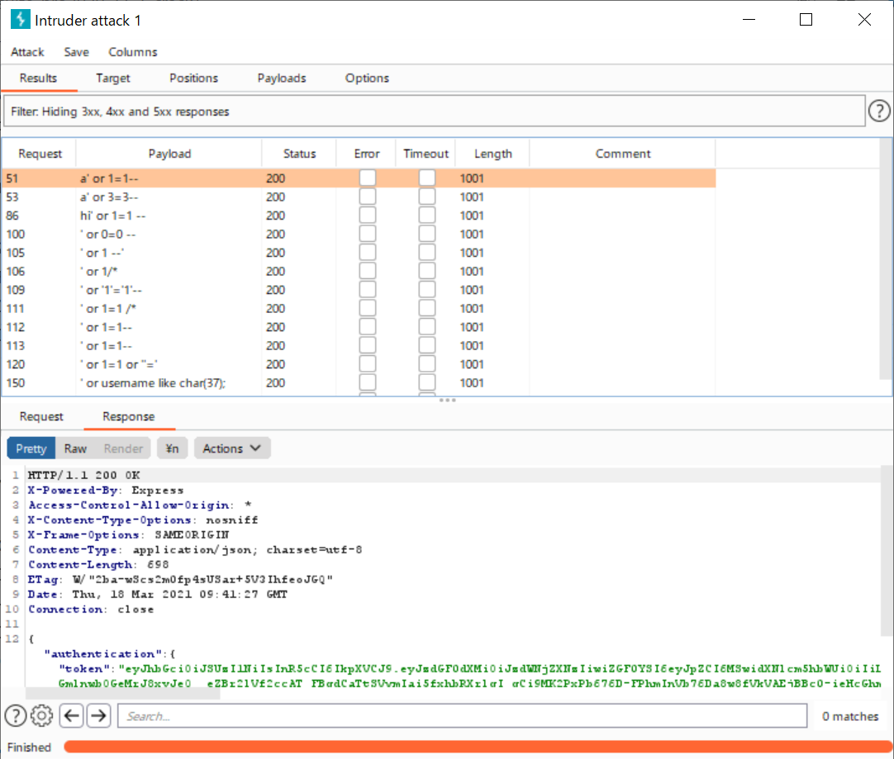
Task: Go to next search match arrow
Action: coord(98,716)
